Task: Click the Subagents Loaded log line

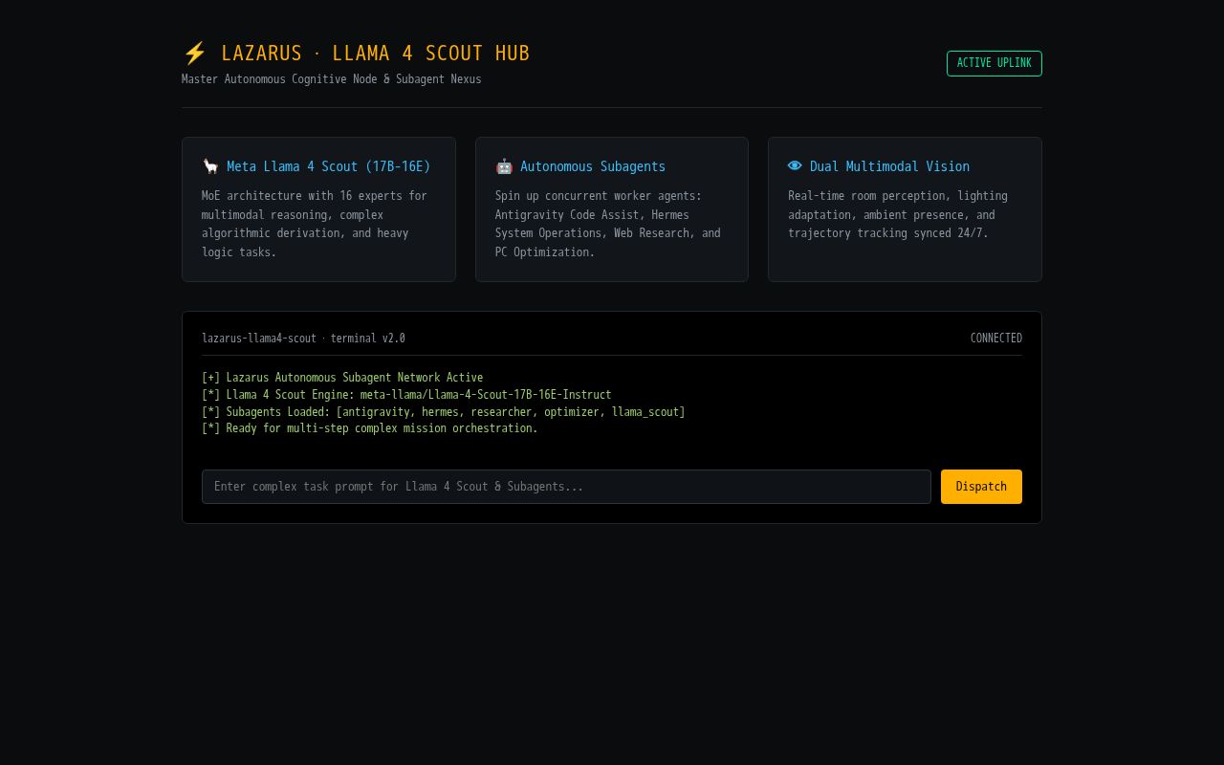Action: coord(444,412)
